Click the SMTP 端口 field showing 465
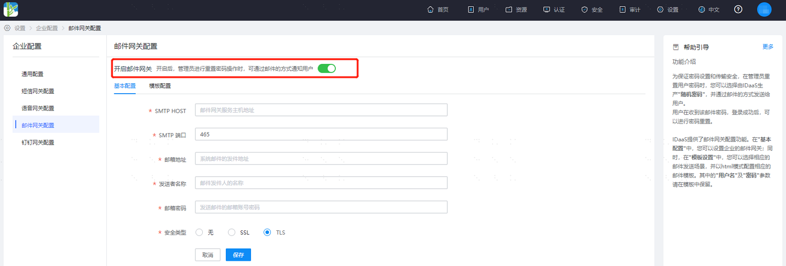The image size is (786, 266). pyautogui.click(x=321, y=134)
